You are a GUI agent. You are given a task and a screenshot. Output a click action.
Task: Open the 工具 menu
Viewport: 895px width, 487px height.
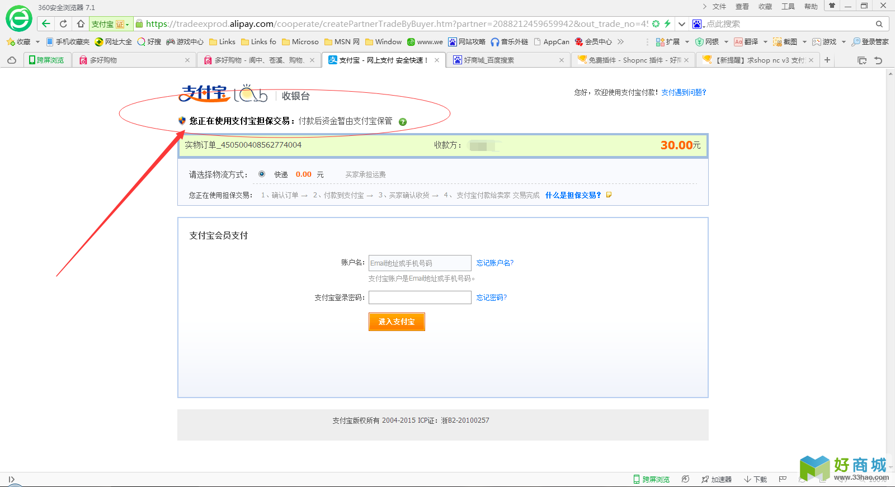[x=788, y=7]
